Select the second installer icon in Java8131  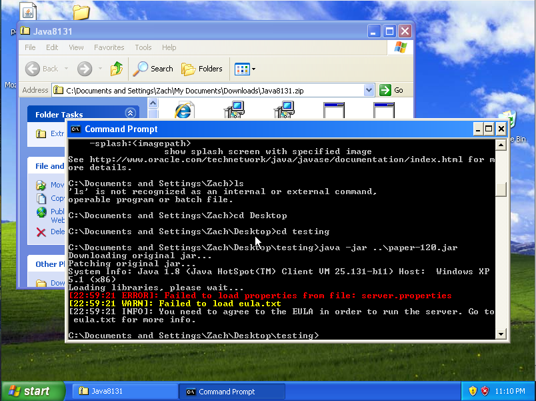point(284,109)
